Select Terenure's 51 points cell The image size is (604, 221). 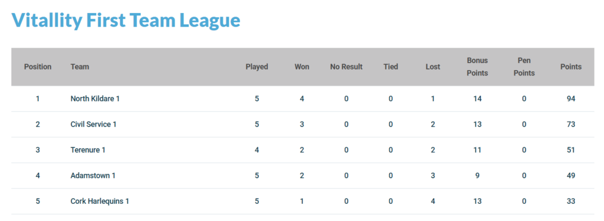tap(571, 150)
